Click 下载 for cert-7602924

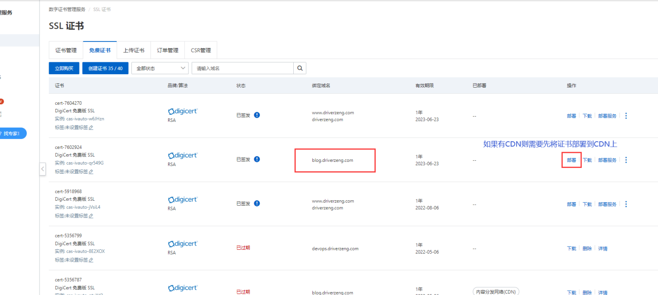pyautogui.click(x=587, y=160)
